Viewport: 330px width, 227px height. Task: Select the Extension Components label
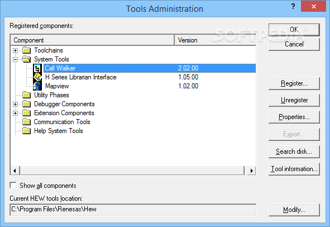64,113
